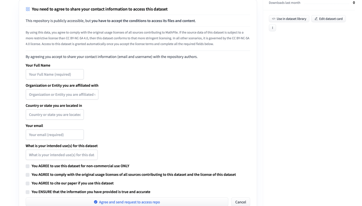Click the Cancel button

pyautogui.click(x=240, y=202)
